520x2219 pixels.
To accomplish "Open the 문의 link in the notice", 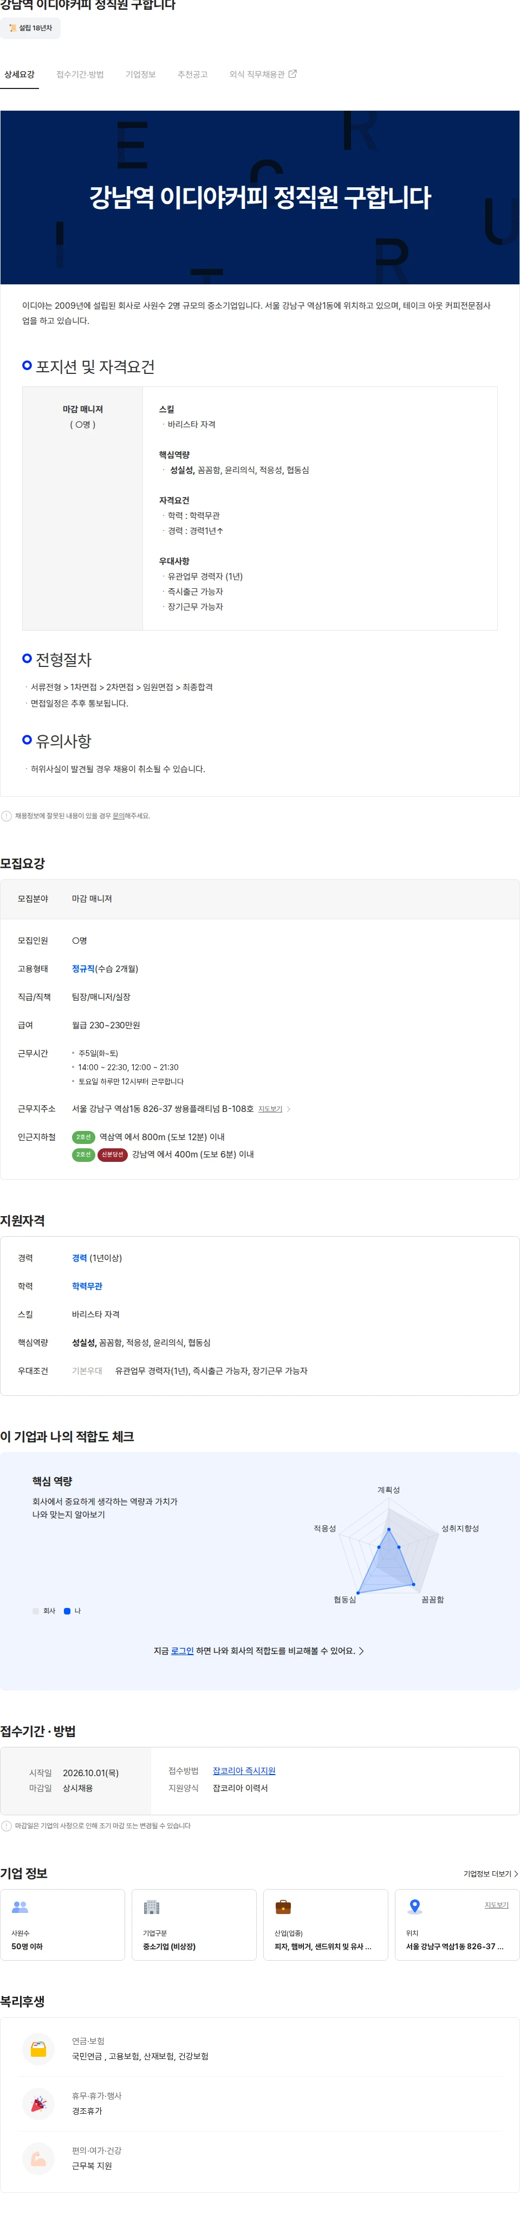I will click(x=119, y=816).
